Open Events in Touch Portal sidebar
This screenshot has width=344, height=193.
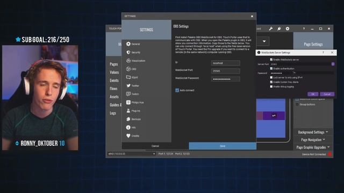[114, 80]
